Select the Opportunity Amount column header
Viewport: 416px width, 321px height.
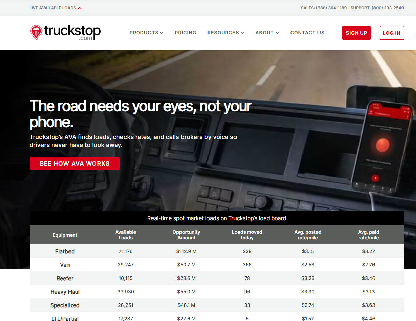click(186, 235)
